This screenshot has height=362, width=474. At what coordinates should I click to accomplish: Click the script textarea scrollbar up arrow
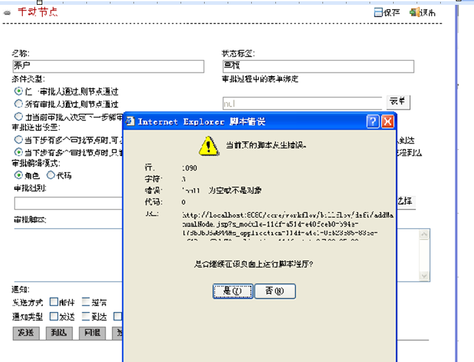[x=424, y=235]
